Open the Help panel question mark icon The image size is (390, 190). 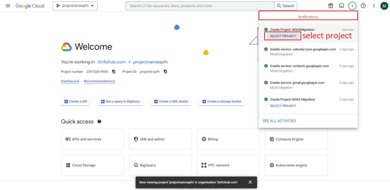pos(363,6)
